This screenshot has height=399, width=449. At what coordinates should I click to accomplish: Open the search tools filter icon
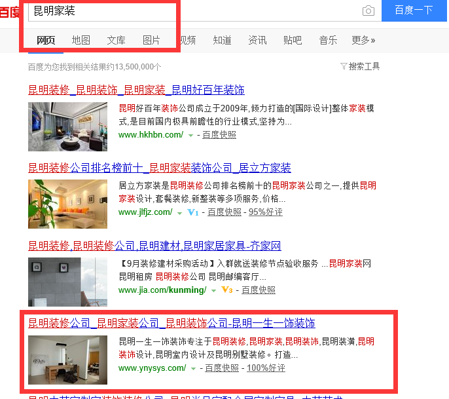pos(344,66)
